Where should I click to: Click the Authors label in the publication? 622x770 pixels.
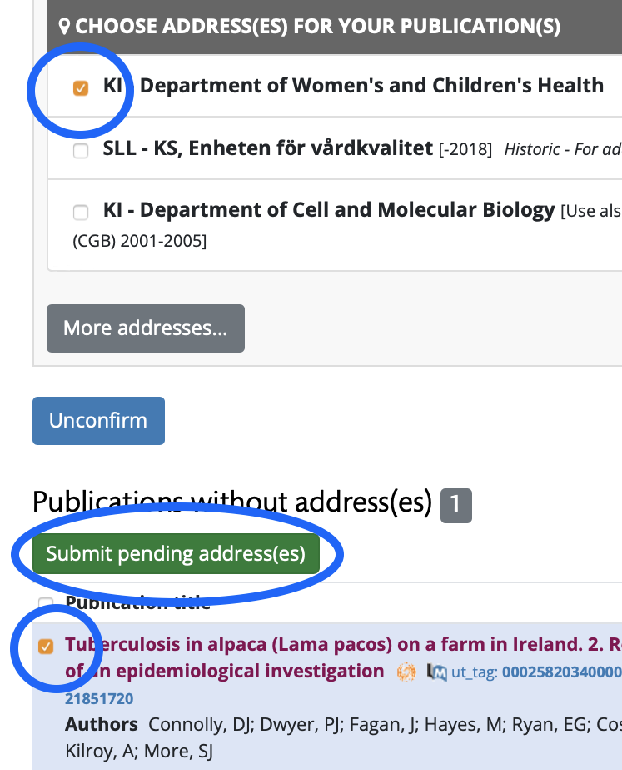(x=102, y=725)
